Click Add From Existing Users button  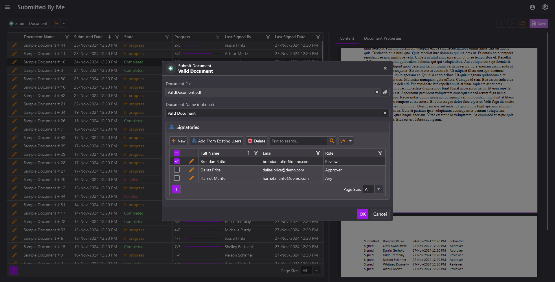click(x=216, y=141)
